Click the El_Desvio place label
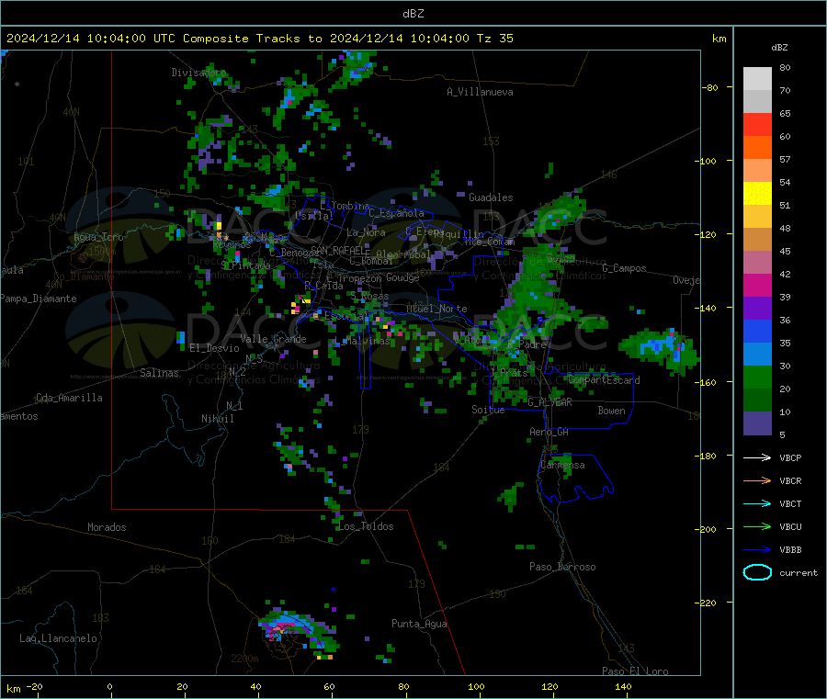827x699 pixels. (214, 348)
